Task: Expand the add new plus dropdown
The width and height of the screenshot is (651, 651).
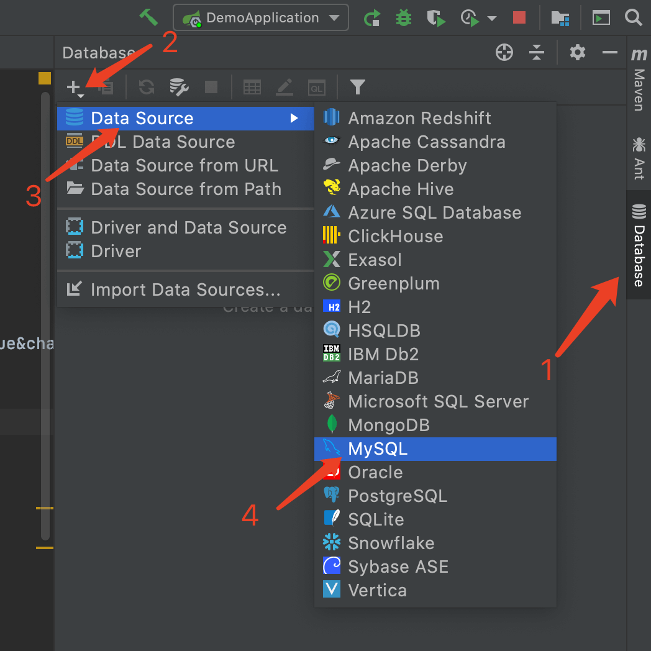Action: (76, 88)
